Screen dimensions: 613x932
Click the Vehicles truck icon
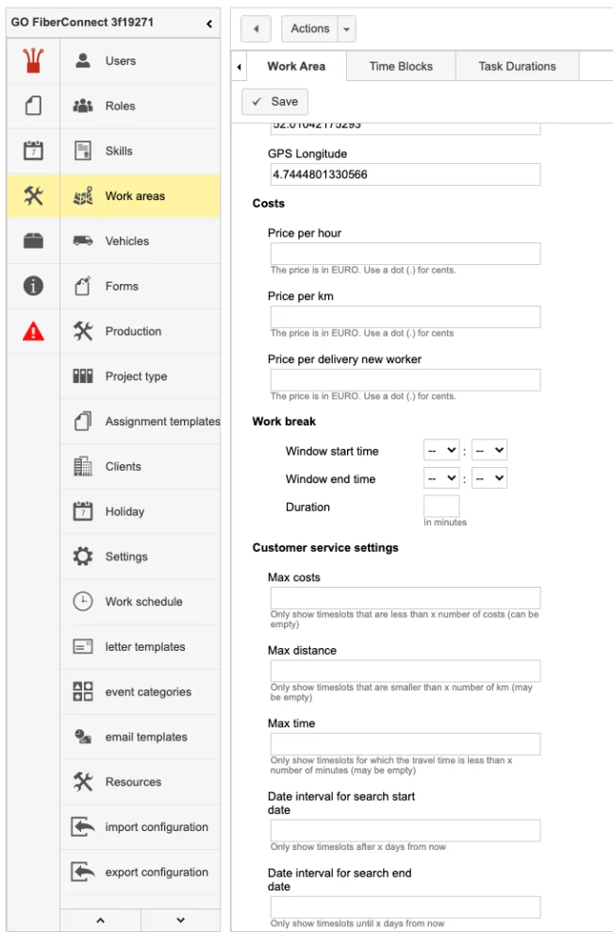[x=83, y=241]
